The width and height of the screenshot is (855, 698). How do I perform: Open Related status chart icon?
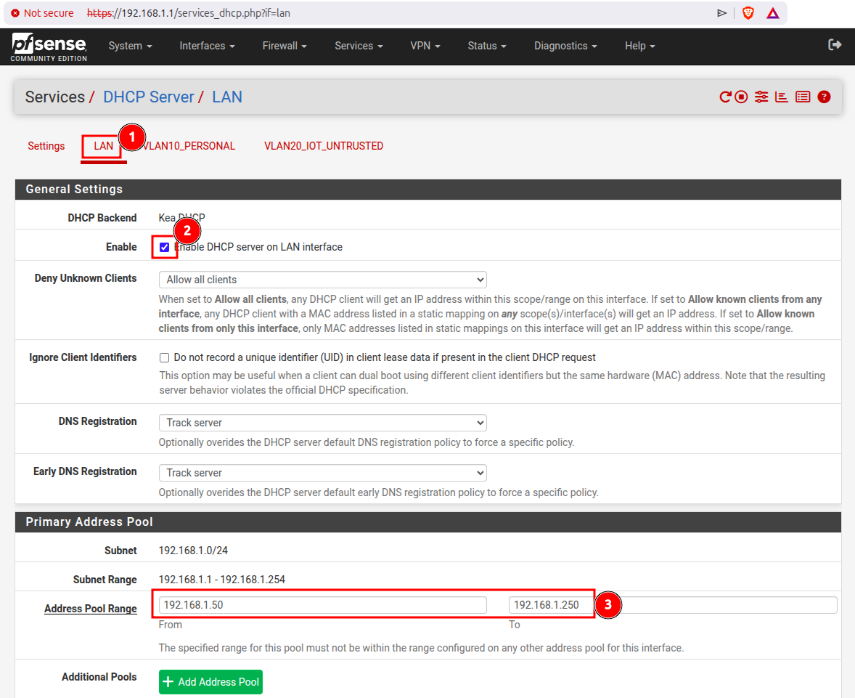click(x=782, y=97)
